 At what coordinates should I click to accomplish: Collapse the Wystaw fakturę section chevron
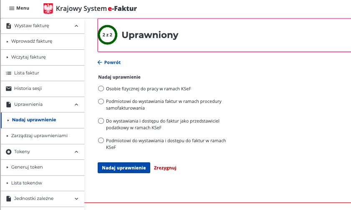pyautogui.click(x=76, y=26)
